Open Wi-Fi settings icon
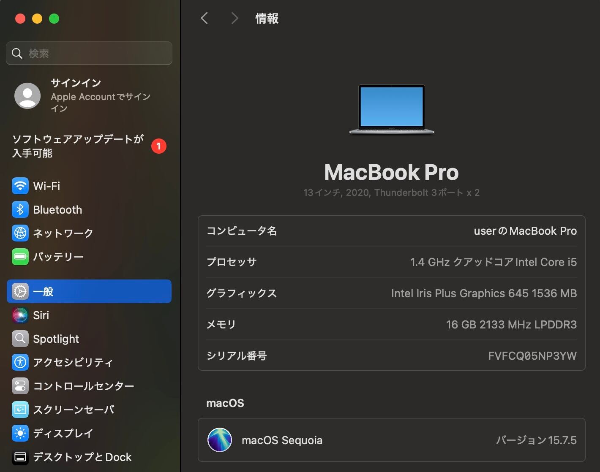 point(20,186)
